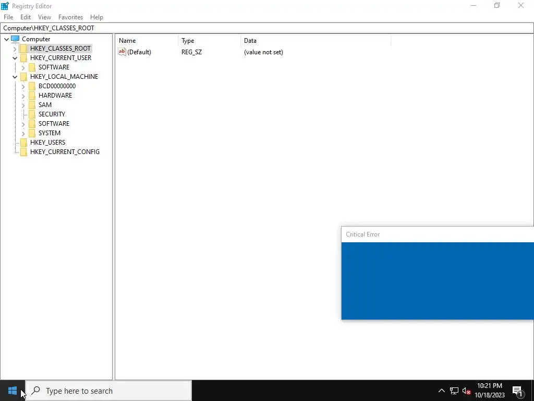
Task: Click the Critical Error notification title
Action: point(363,234)
